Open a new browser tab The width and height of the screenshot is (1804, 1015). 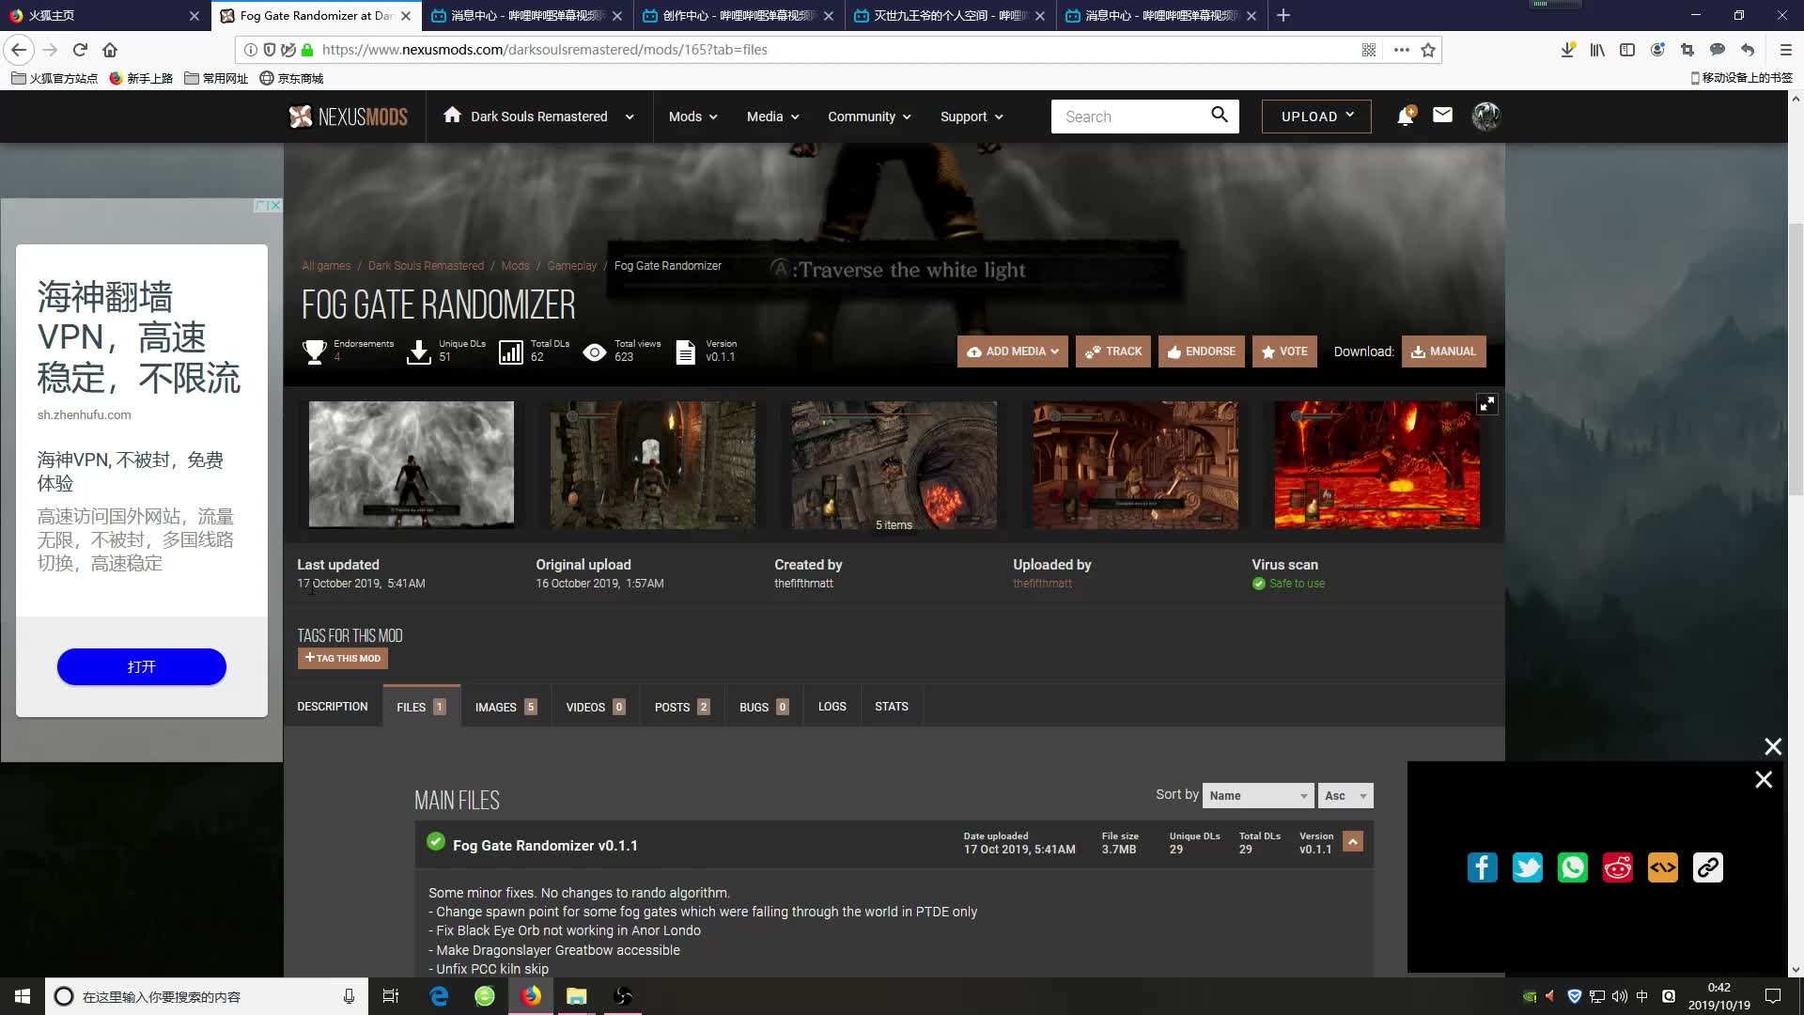point(1283,15)
